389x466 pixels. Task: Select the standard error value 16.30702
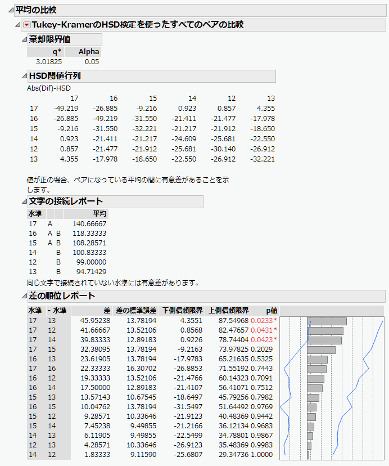[x=141, y=368]
